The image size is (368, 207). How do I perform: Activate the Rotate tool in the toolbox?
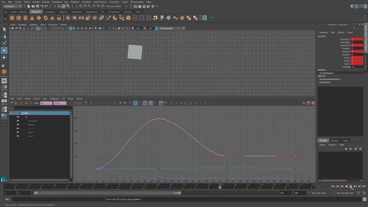click(4, 57)
